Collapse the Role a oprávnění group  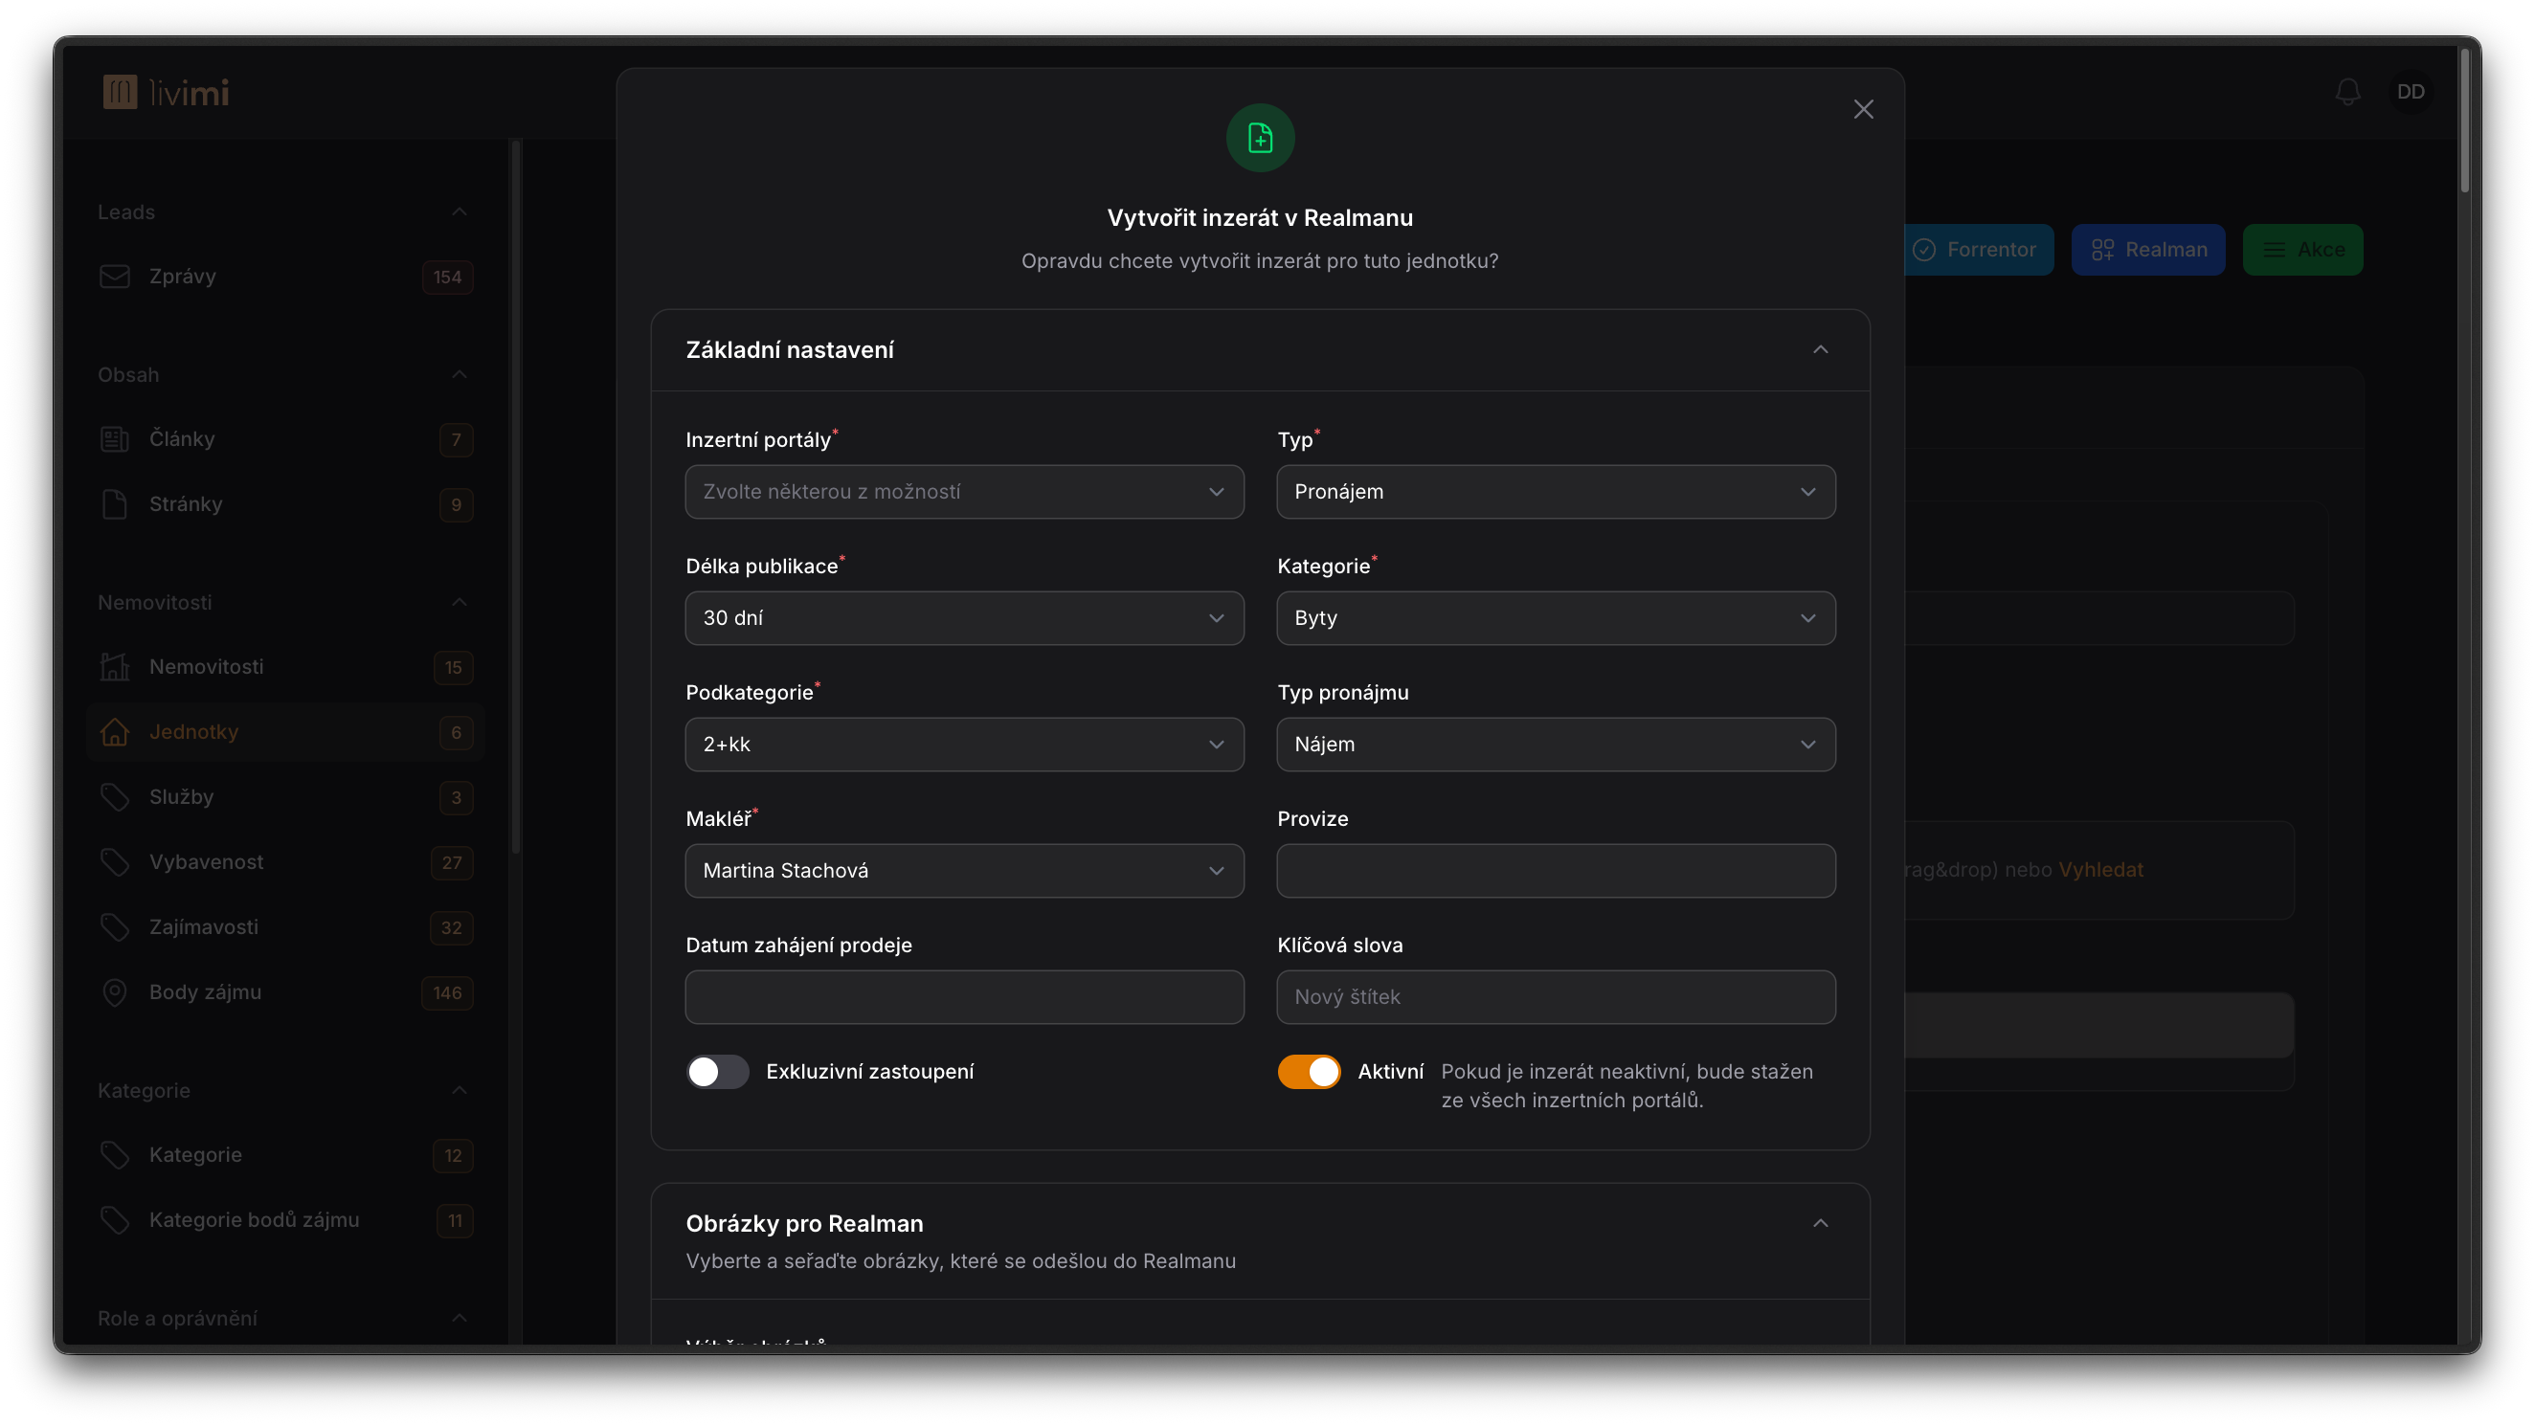(459, 1318)
